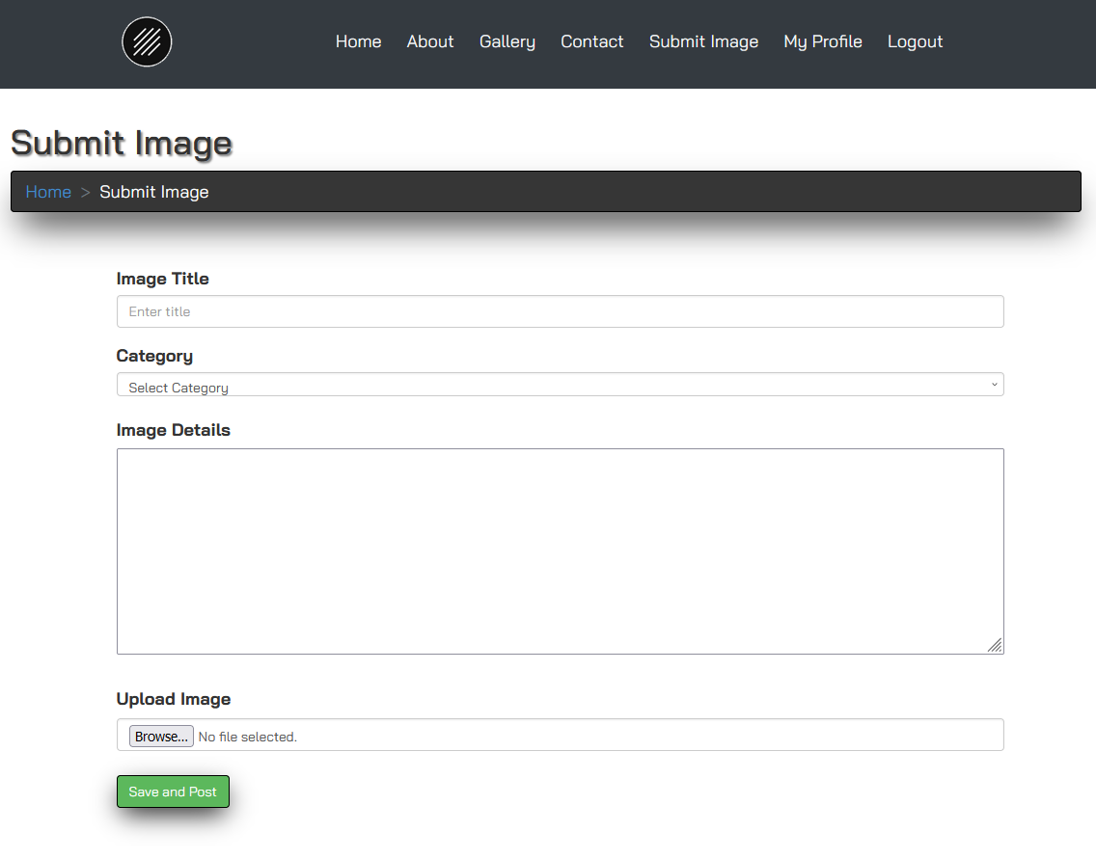The height and width of the screenshot is (859, 1096).
Task: Open the Gallery page from navbar
Action: (x=507, y=41)
